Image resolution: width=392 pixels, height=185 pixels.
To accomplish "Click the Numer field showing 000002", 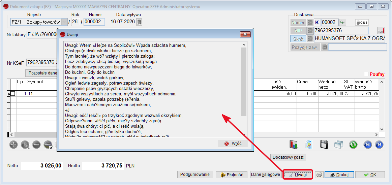I will [x=94, y=22].
